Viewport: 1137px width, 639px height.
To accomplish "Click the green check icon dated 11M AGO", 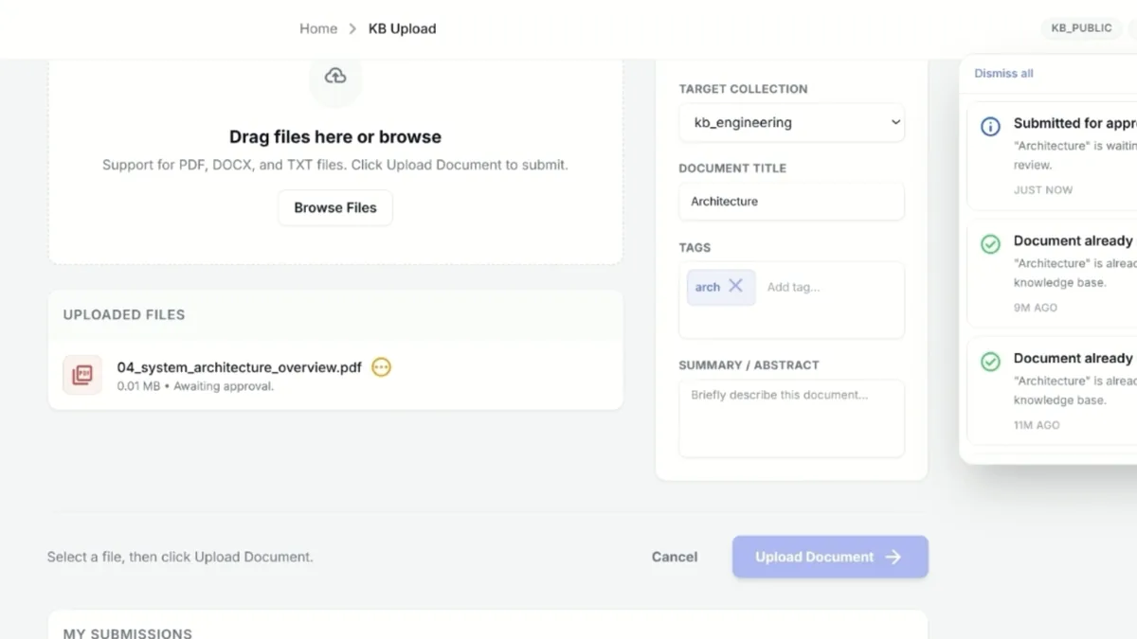I will click(990, 362).
